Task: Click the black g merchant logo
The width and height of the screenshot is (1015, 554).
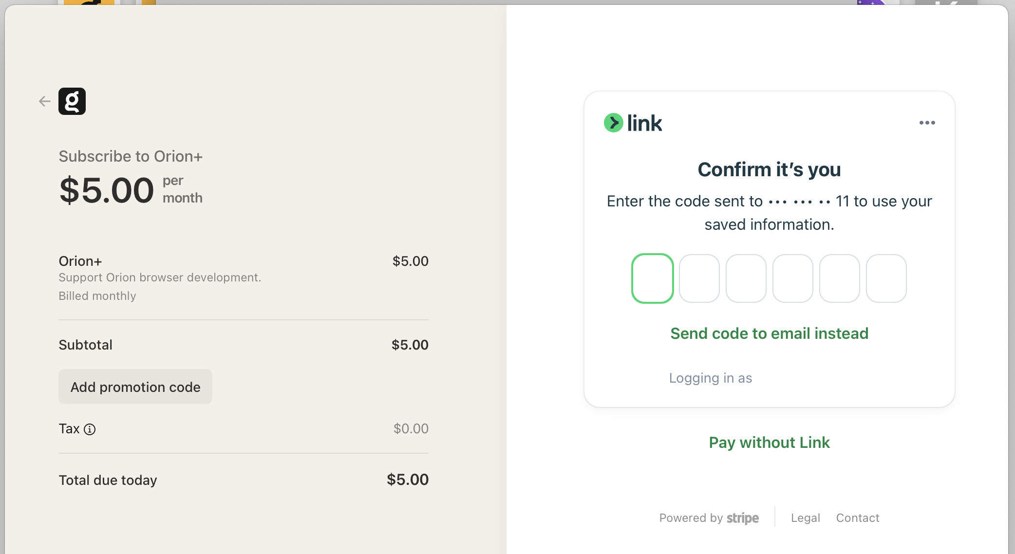Action: click(72, 101)
